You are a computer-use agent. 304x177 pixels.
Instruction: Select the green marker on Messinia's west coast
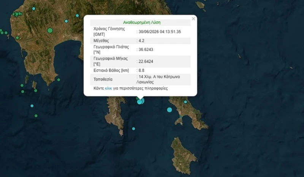pyautogui.click(x=17, y=38)
